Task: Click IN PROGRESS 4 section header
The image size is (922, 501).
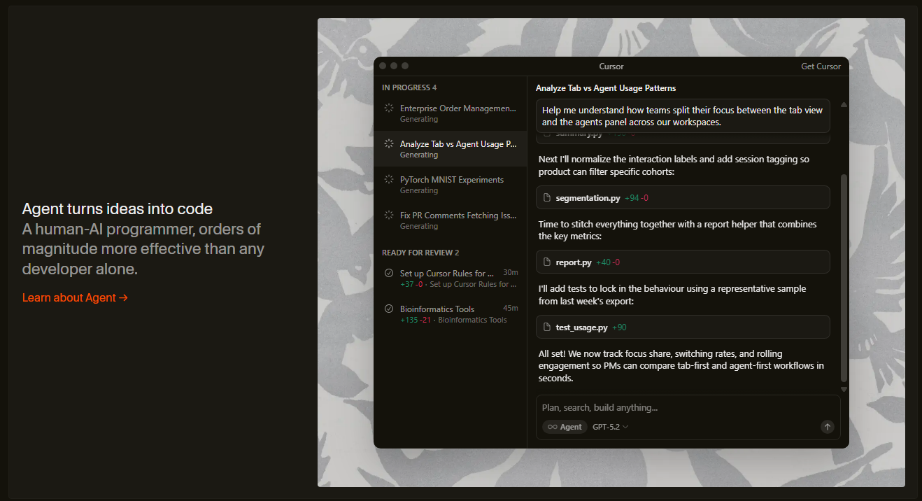Action: [x=409, y=87]
